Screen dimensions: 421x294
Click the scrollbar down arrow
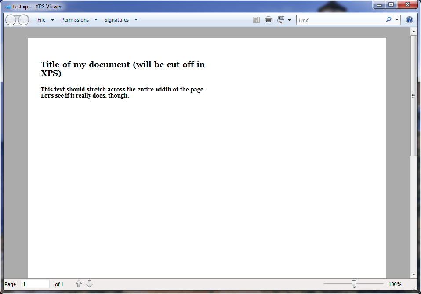pyautogui.click(x=414, y=273)
